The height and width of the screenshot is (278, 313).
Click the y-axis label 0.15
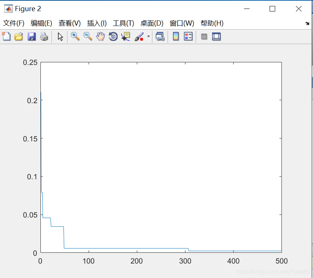[30, 139]
